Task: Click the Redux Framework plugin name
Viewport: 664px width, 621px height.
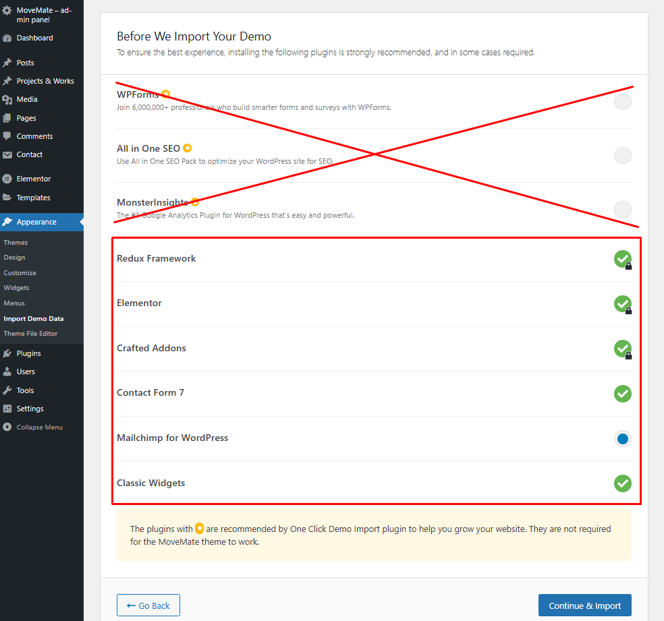Action: (x=157, y=258)
